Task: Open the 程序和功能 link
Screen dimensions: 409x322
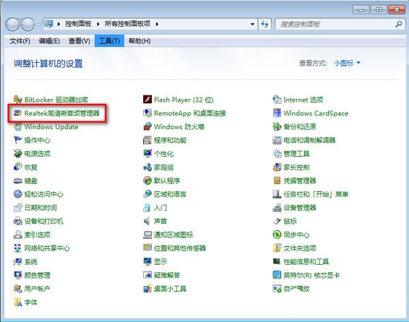Action: click(170, 140)
